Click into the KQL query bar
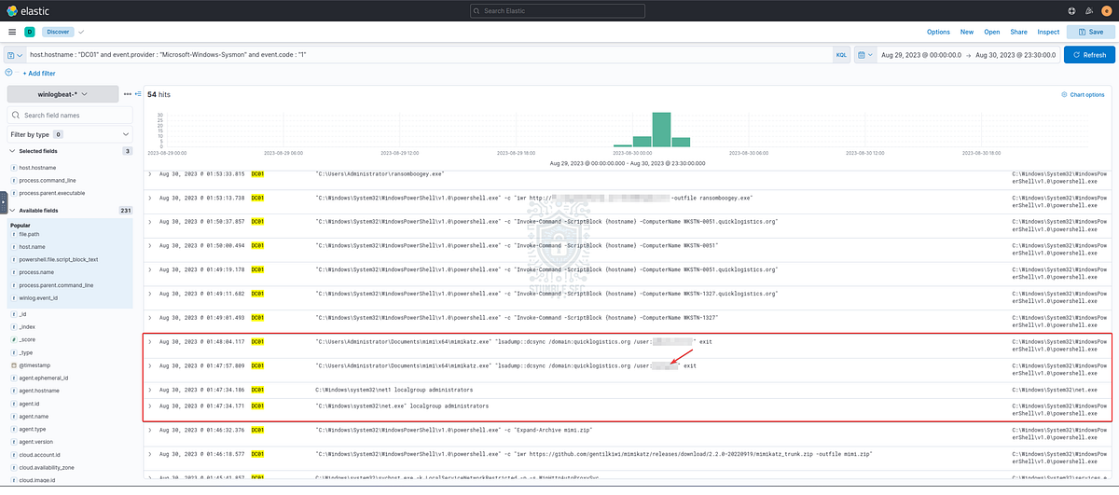1119x495 pixels. (429, 55)
